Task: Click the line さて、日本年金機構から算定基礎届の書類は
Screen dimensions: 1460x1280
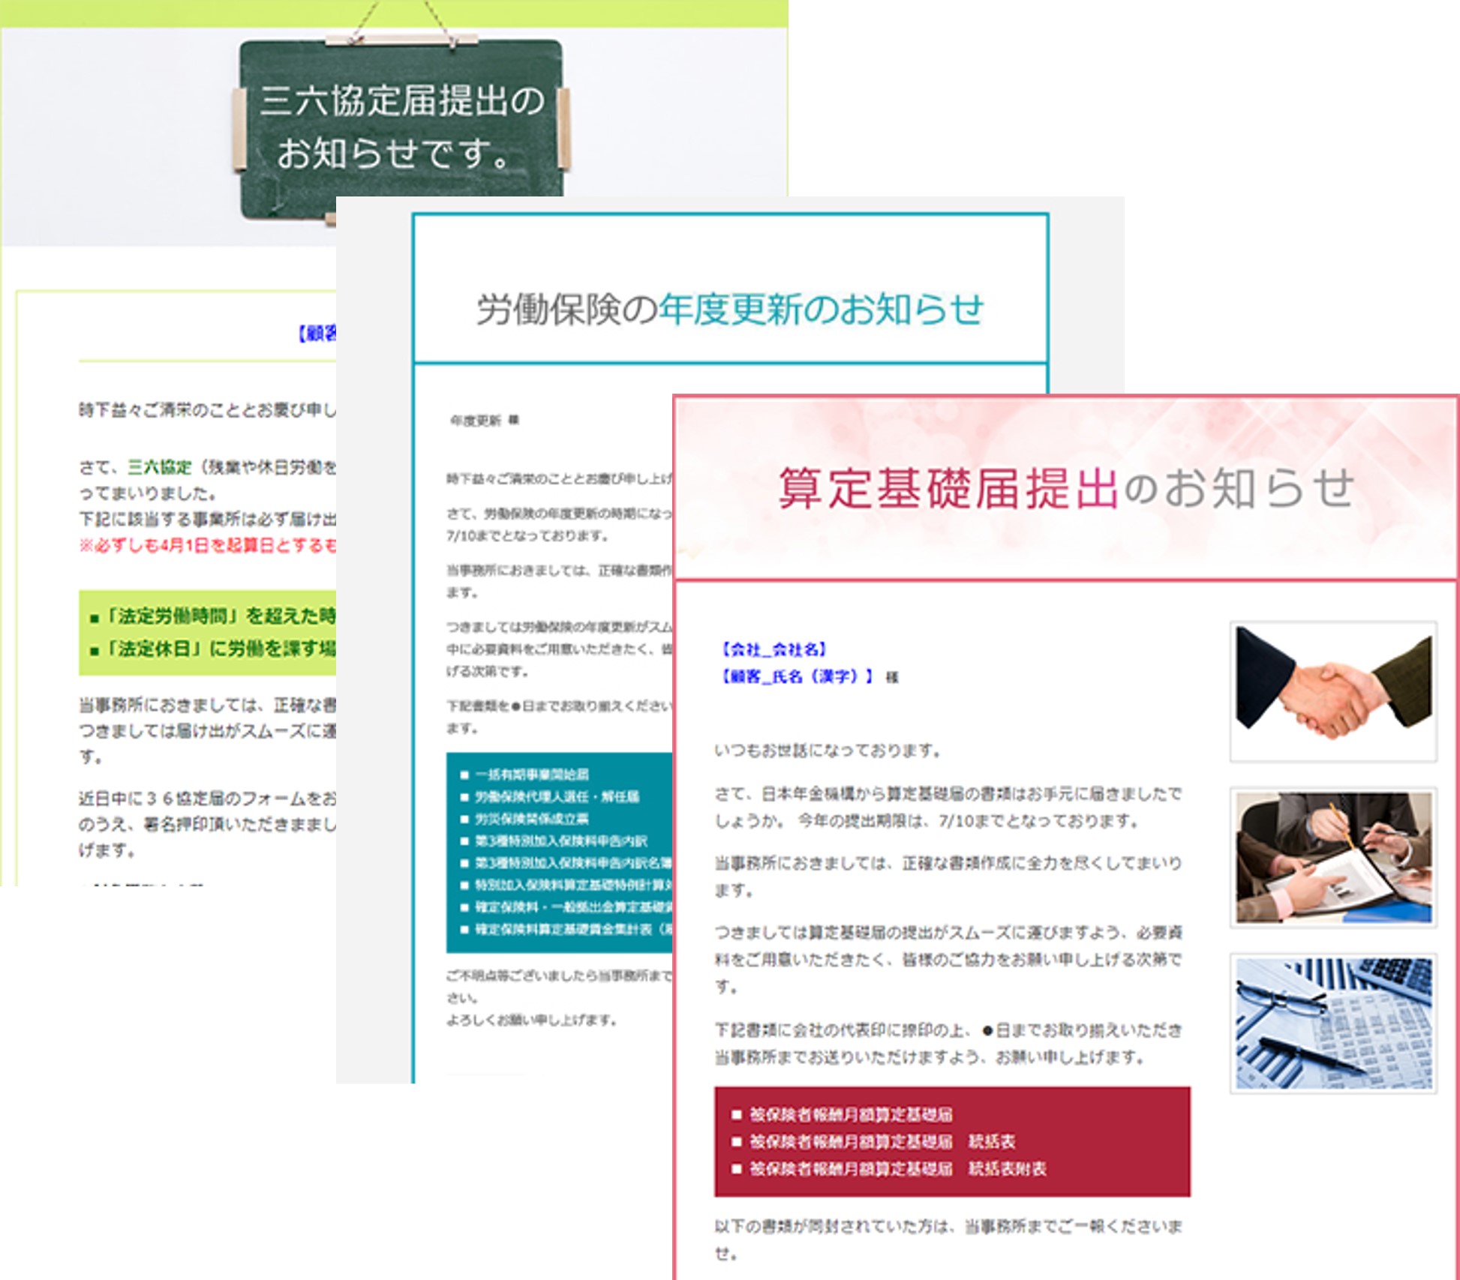Action: click(x=948, y=794)
